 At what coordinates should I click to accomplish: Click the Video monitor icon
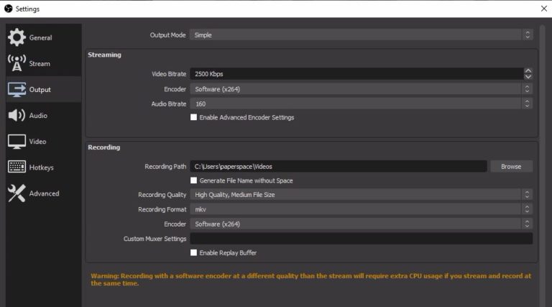click(x=17, y=142)
